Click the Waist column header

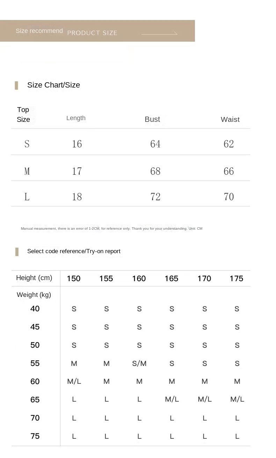[x=230, y=119]
